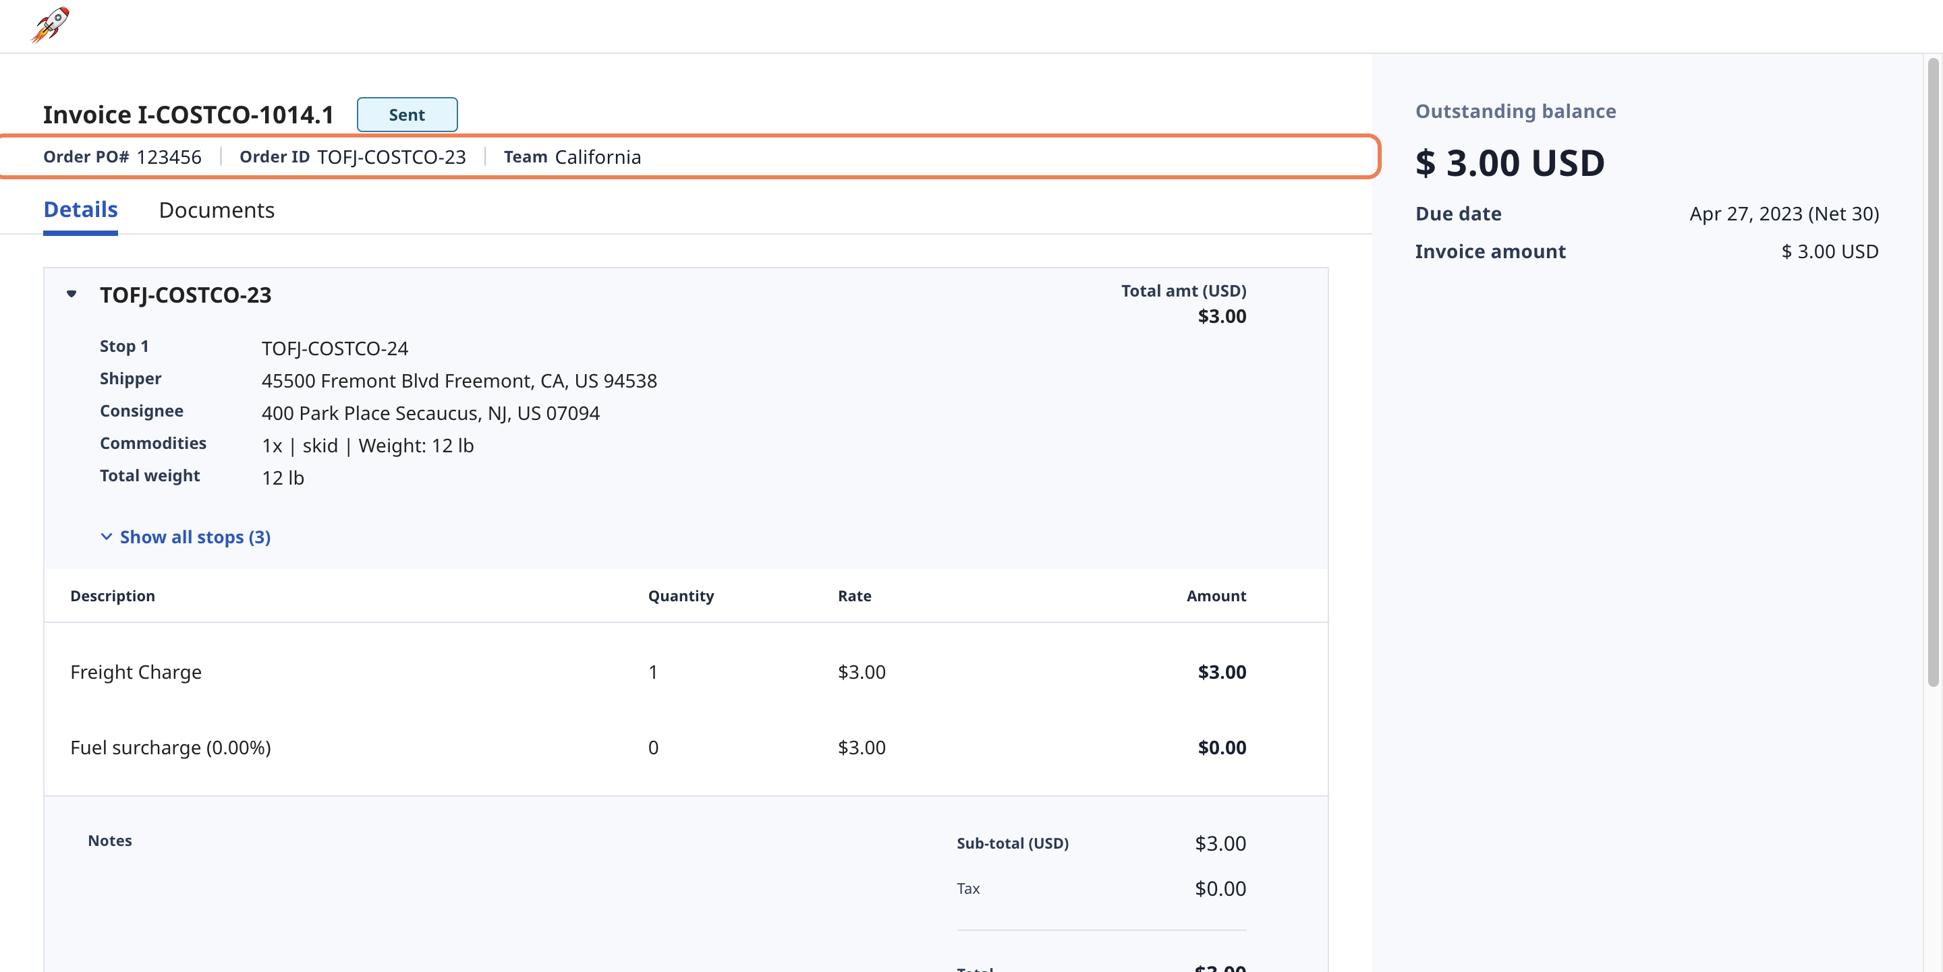The width and height of the screenshot is (1943, 972).
Task: Expand Show all stops (3)
Action: click(186, 537)
